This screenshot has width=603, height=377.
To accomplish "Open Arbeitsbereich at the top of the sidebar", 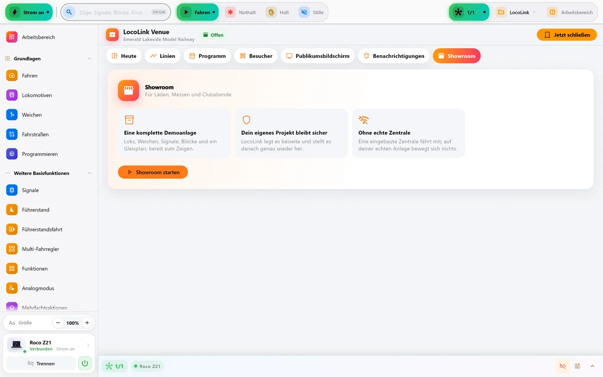I will pos(49,37).
